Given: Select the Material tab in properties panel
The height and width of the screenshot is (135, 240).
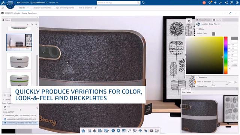Looking at the screenshot, I should tap(217, 20).
